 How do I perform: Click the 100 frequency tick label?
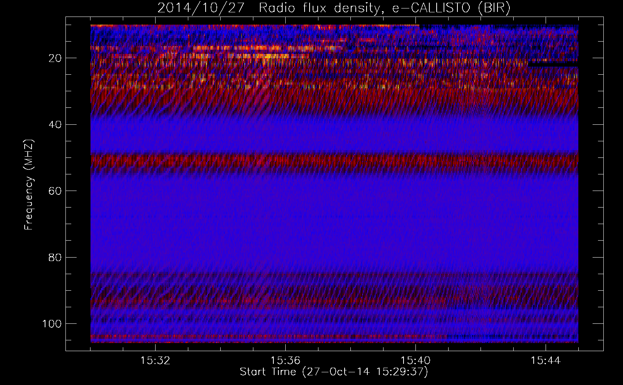[x=52, y=324]
